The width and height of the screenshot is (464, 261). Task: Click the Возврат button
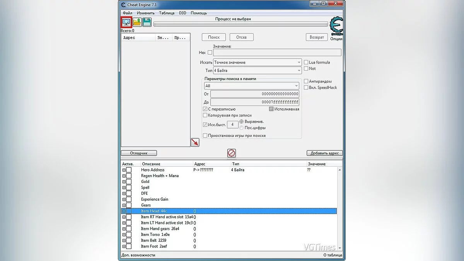[317, 37]
